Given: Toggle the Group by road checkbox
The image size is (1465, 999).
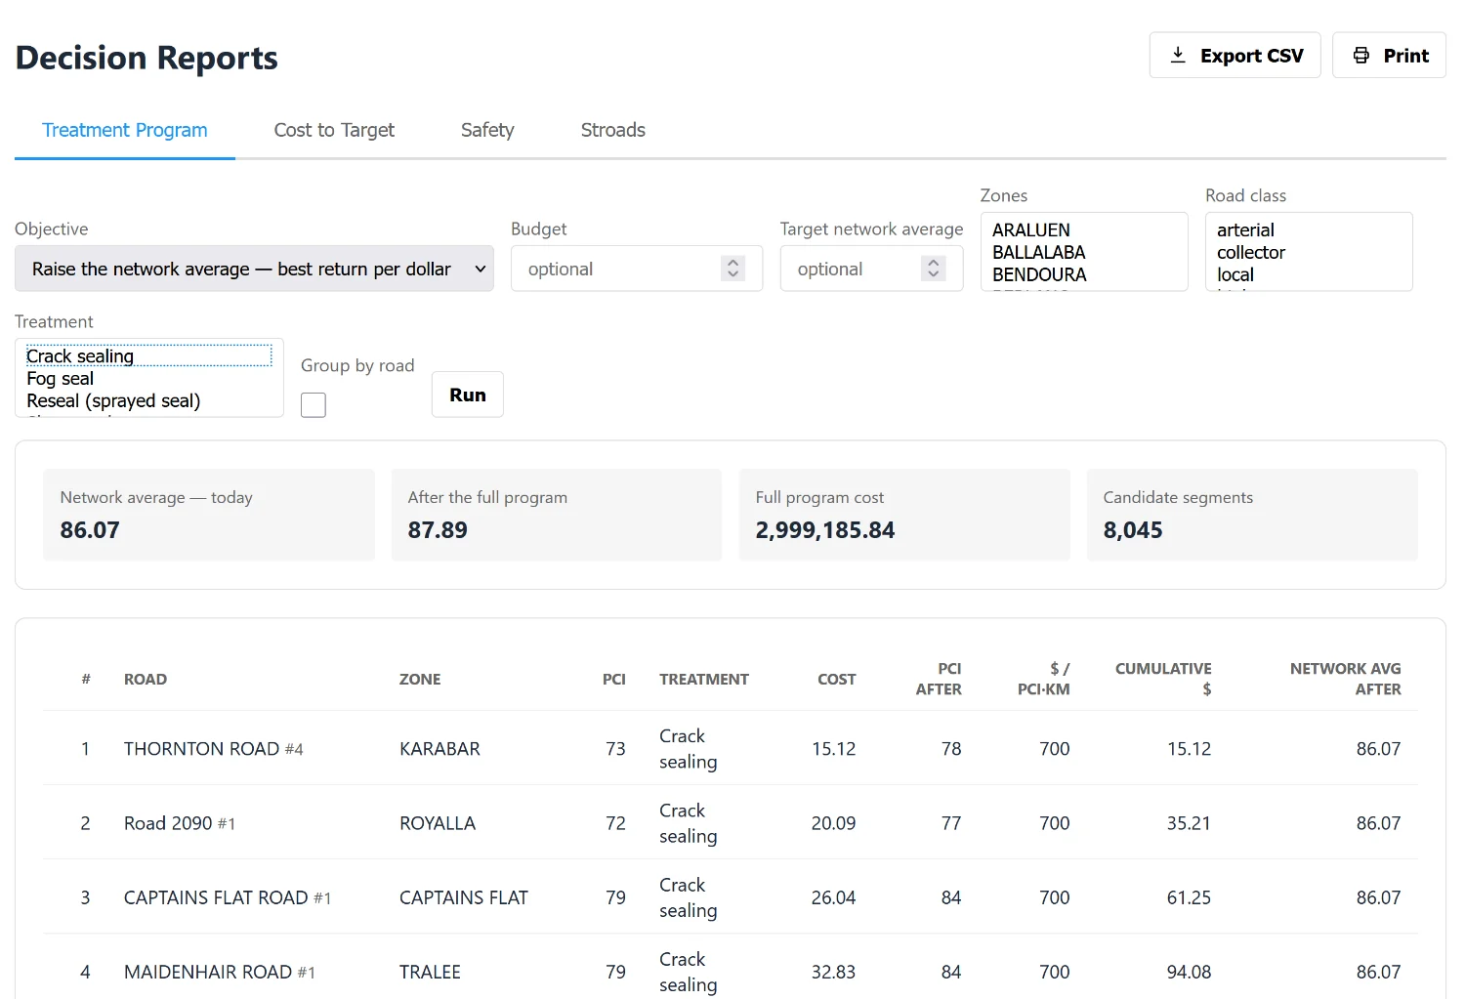Looking at the screenshot, I should pos(314,405).
